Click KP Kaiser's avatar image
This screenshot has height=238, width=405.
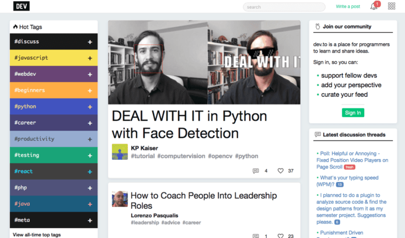coord(120,152)
